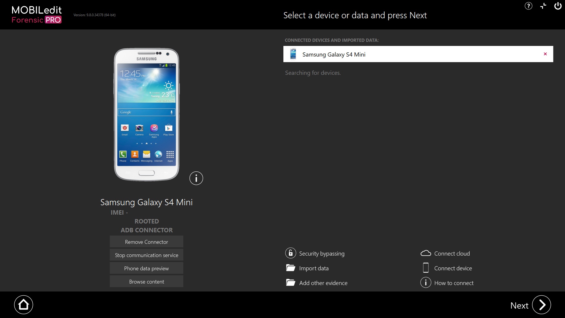
Task: Select Samsung Galaxy S4 Mini device row
Action: pos(418,54)
